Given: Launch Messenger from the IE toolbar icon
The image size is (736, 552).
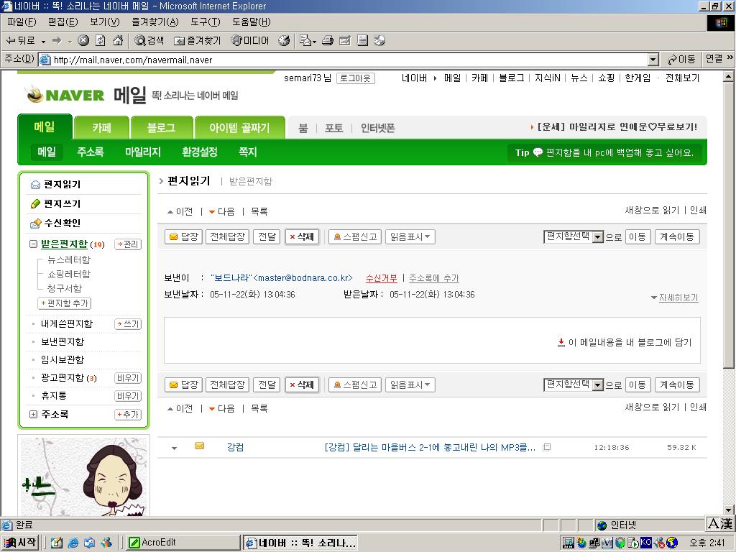Looking at the screenshot, I should (x=379, y=41).
